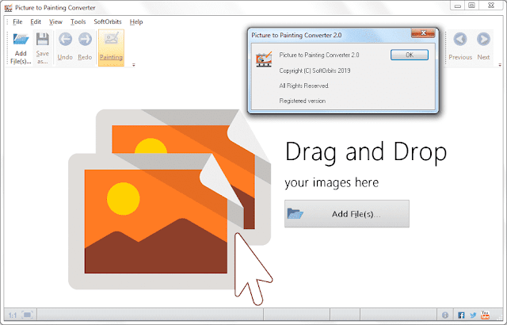Close the About dialog with X

tap(423, 33)
